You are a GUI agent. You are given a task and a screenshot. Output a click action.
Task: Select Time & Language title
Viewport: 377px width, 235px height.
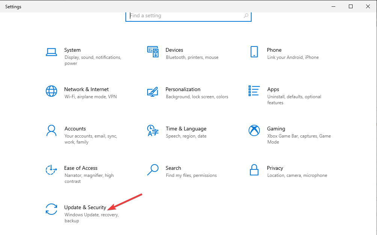(186, 129)
